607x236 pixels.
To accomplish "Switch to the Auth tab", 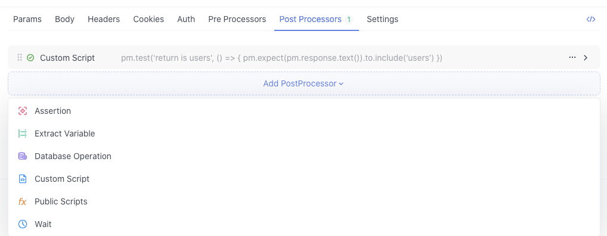I will tap(186, 19).
